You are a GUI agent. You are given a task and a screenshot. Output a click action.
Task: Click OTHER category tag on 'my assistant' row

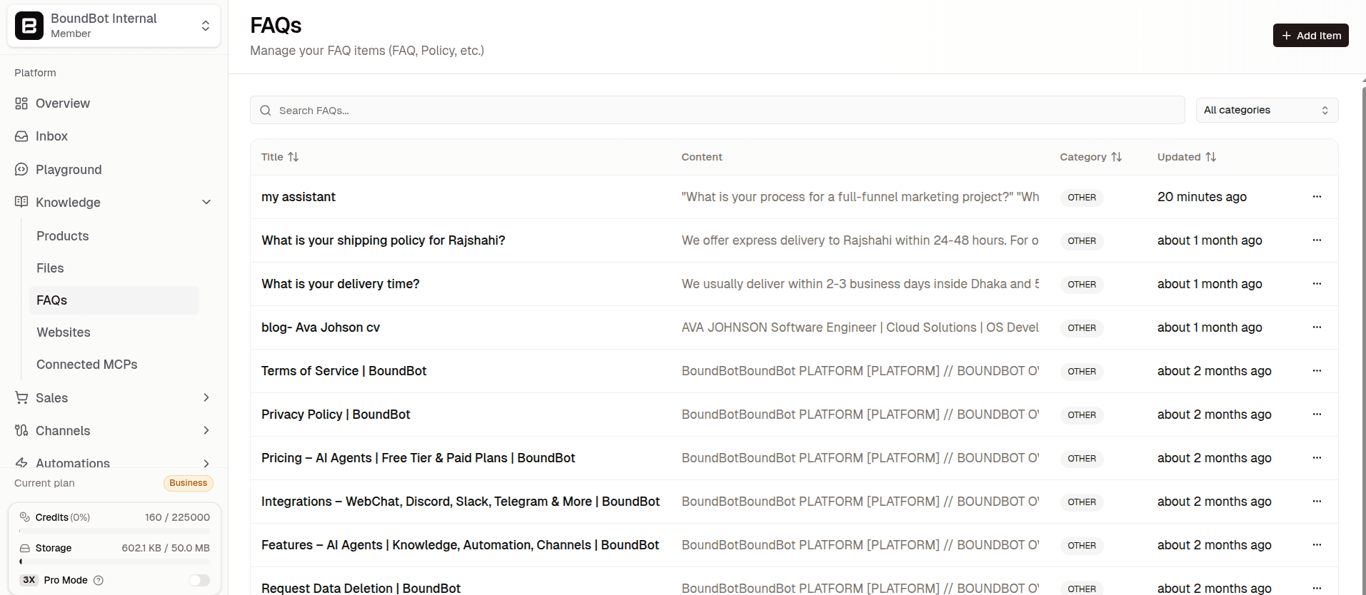pyautogui.click(x=1082, y=198)
